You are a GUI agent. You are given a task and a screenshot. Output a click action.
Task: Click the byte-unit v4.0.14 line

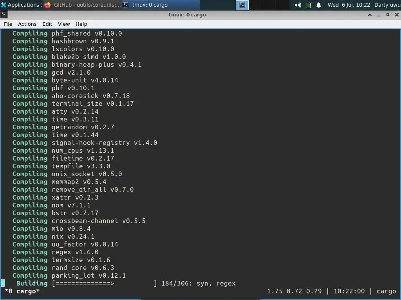[65, 80]
